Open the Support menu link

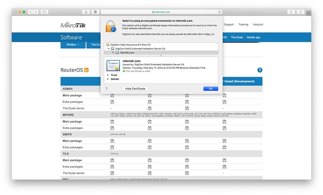coord(228,24)
